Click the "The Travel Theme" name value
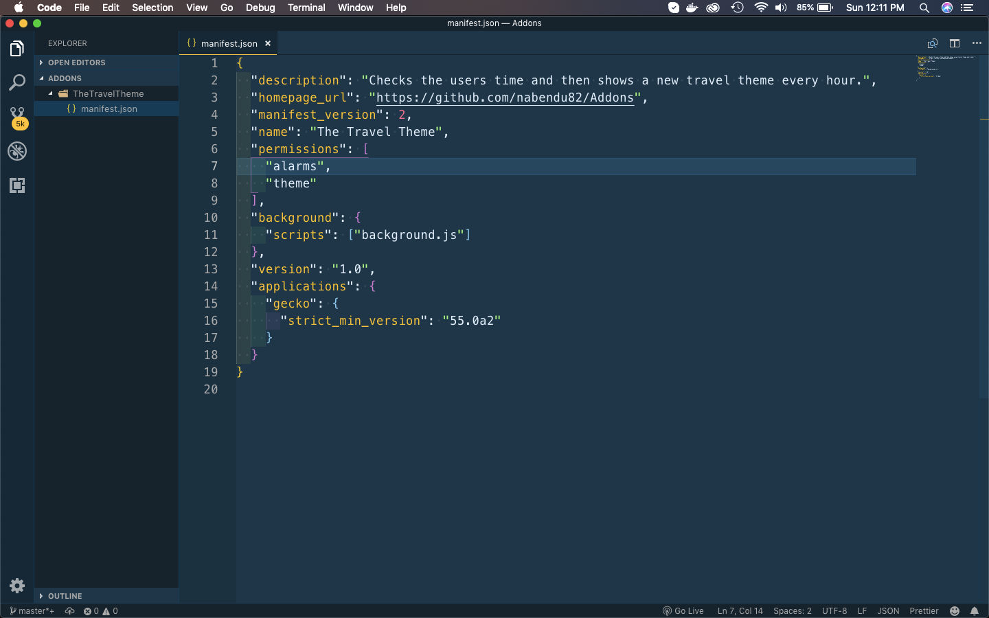 coord(376,132)
